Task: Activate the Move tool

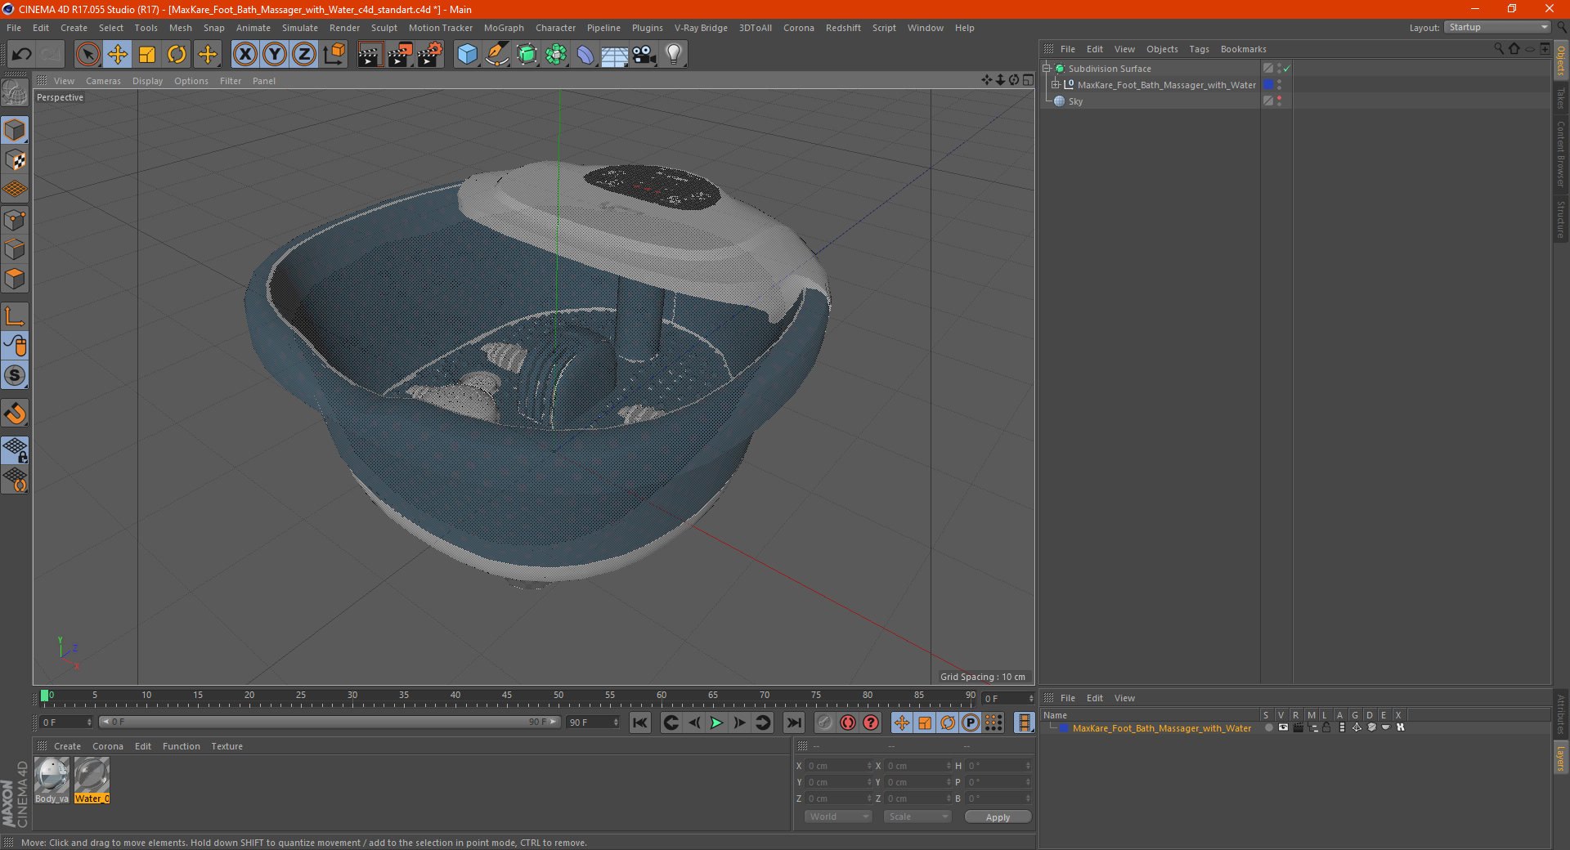Action: pos(118,55)
